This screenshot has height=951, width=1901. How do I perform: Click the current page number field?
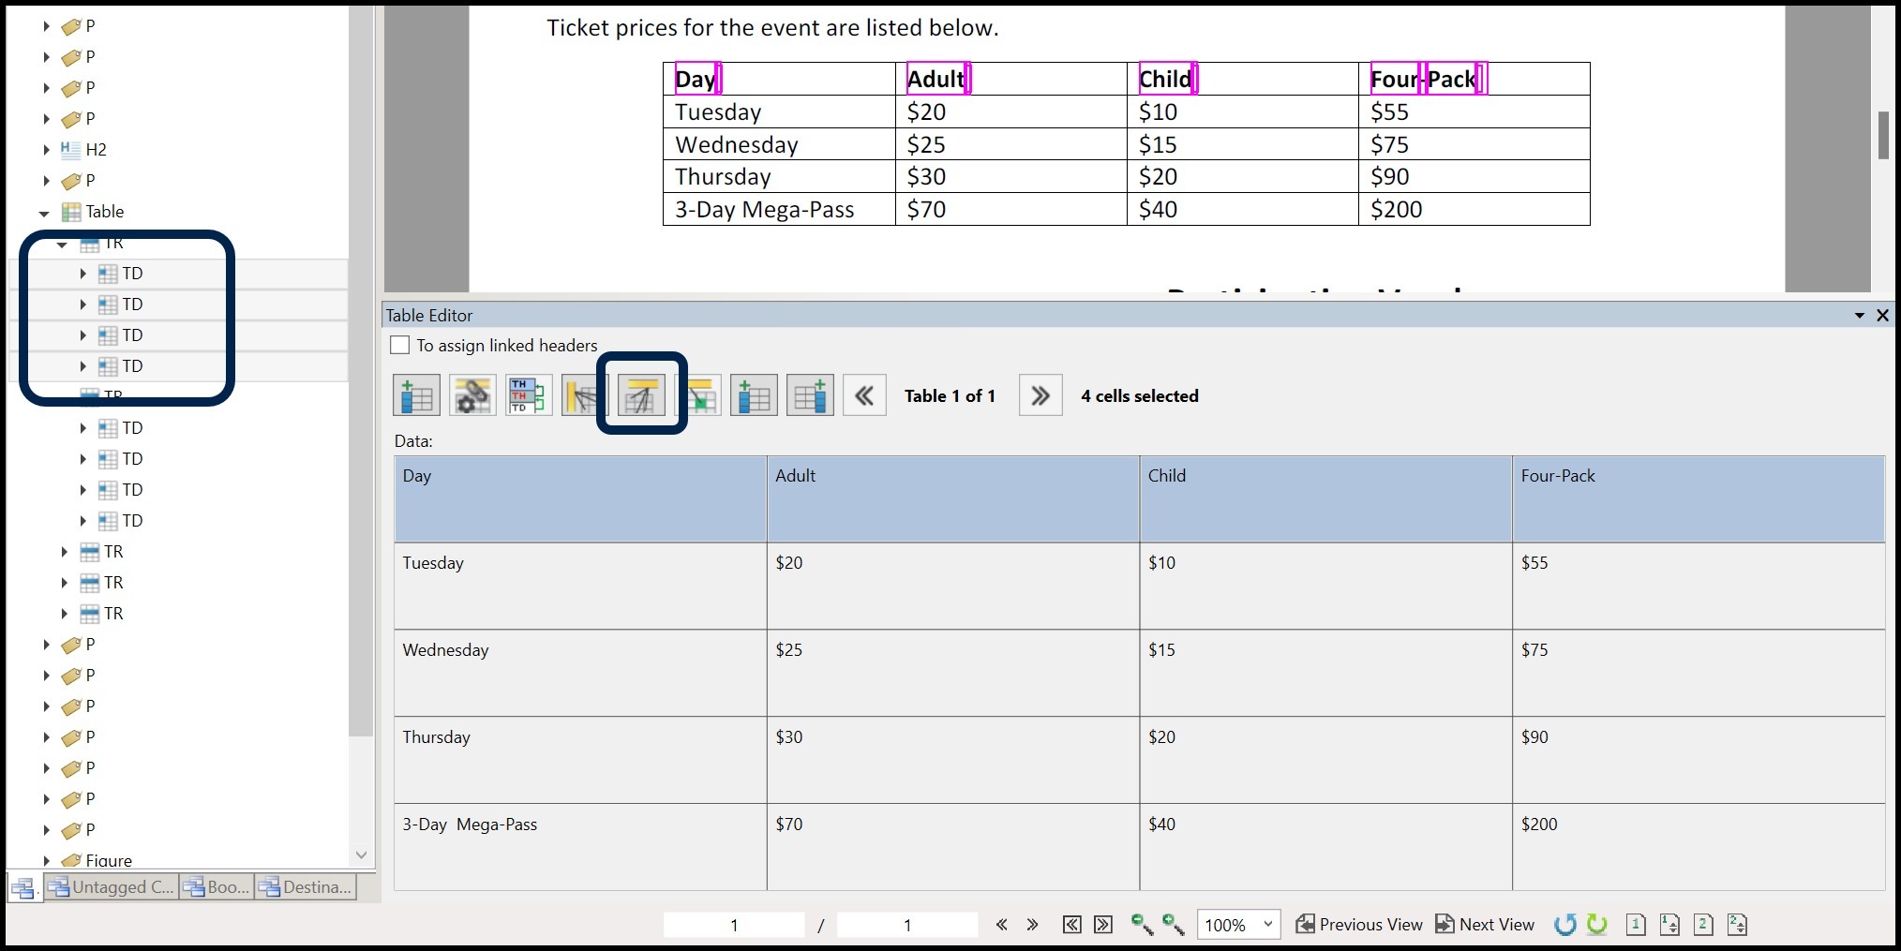(x=734, y=925)
